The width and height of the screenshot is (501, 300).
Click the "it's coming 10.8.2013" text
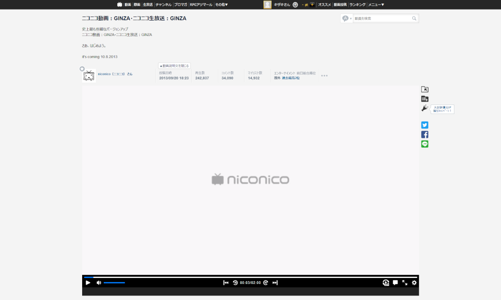100,56
